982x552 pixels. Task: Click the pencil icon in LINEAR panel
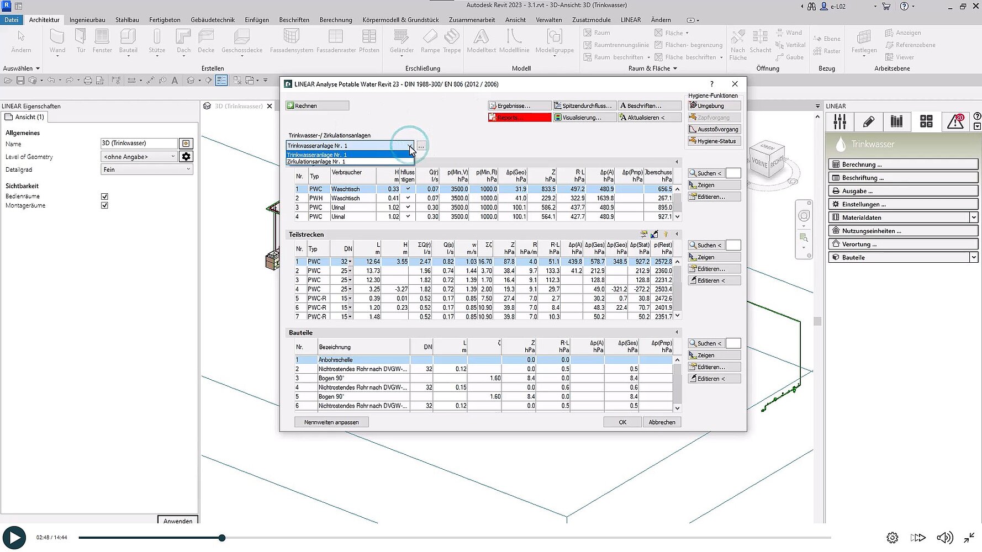[868, 121]
